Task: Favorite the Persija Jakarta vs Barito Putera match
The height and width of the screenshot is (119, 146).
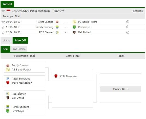Action: click(x=3, y=22)
